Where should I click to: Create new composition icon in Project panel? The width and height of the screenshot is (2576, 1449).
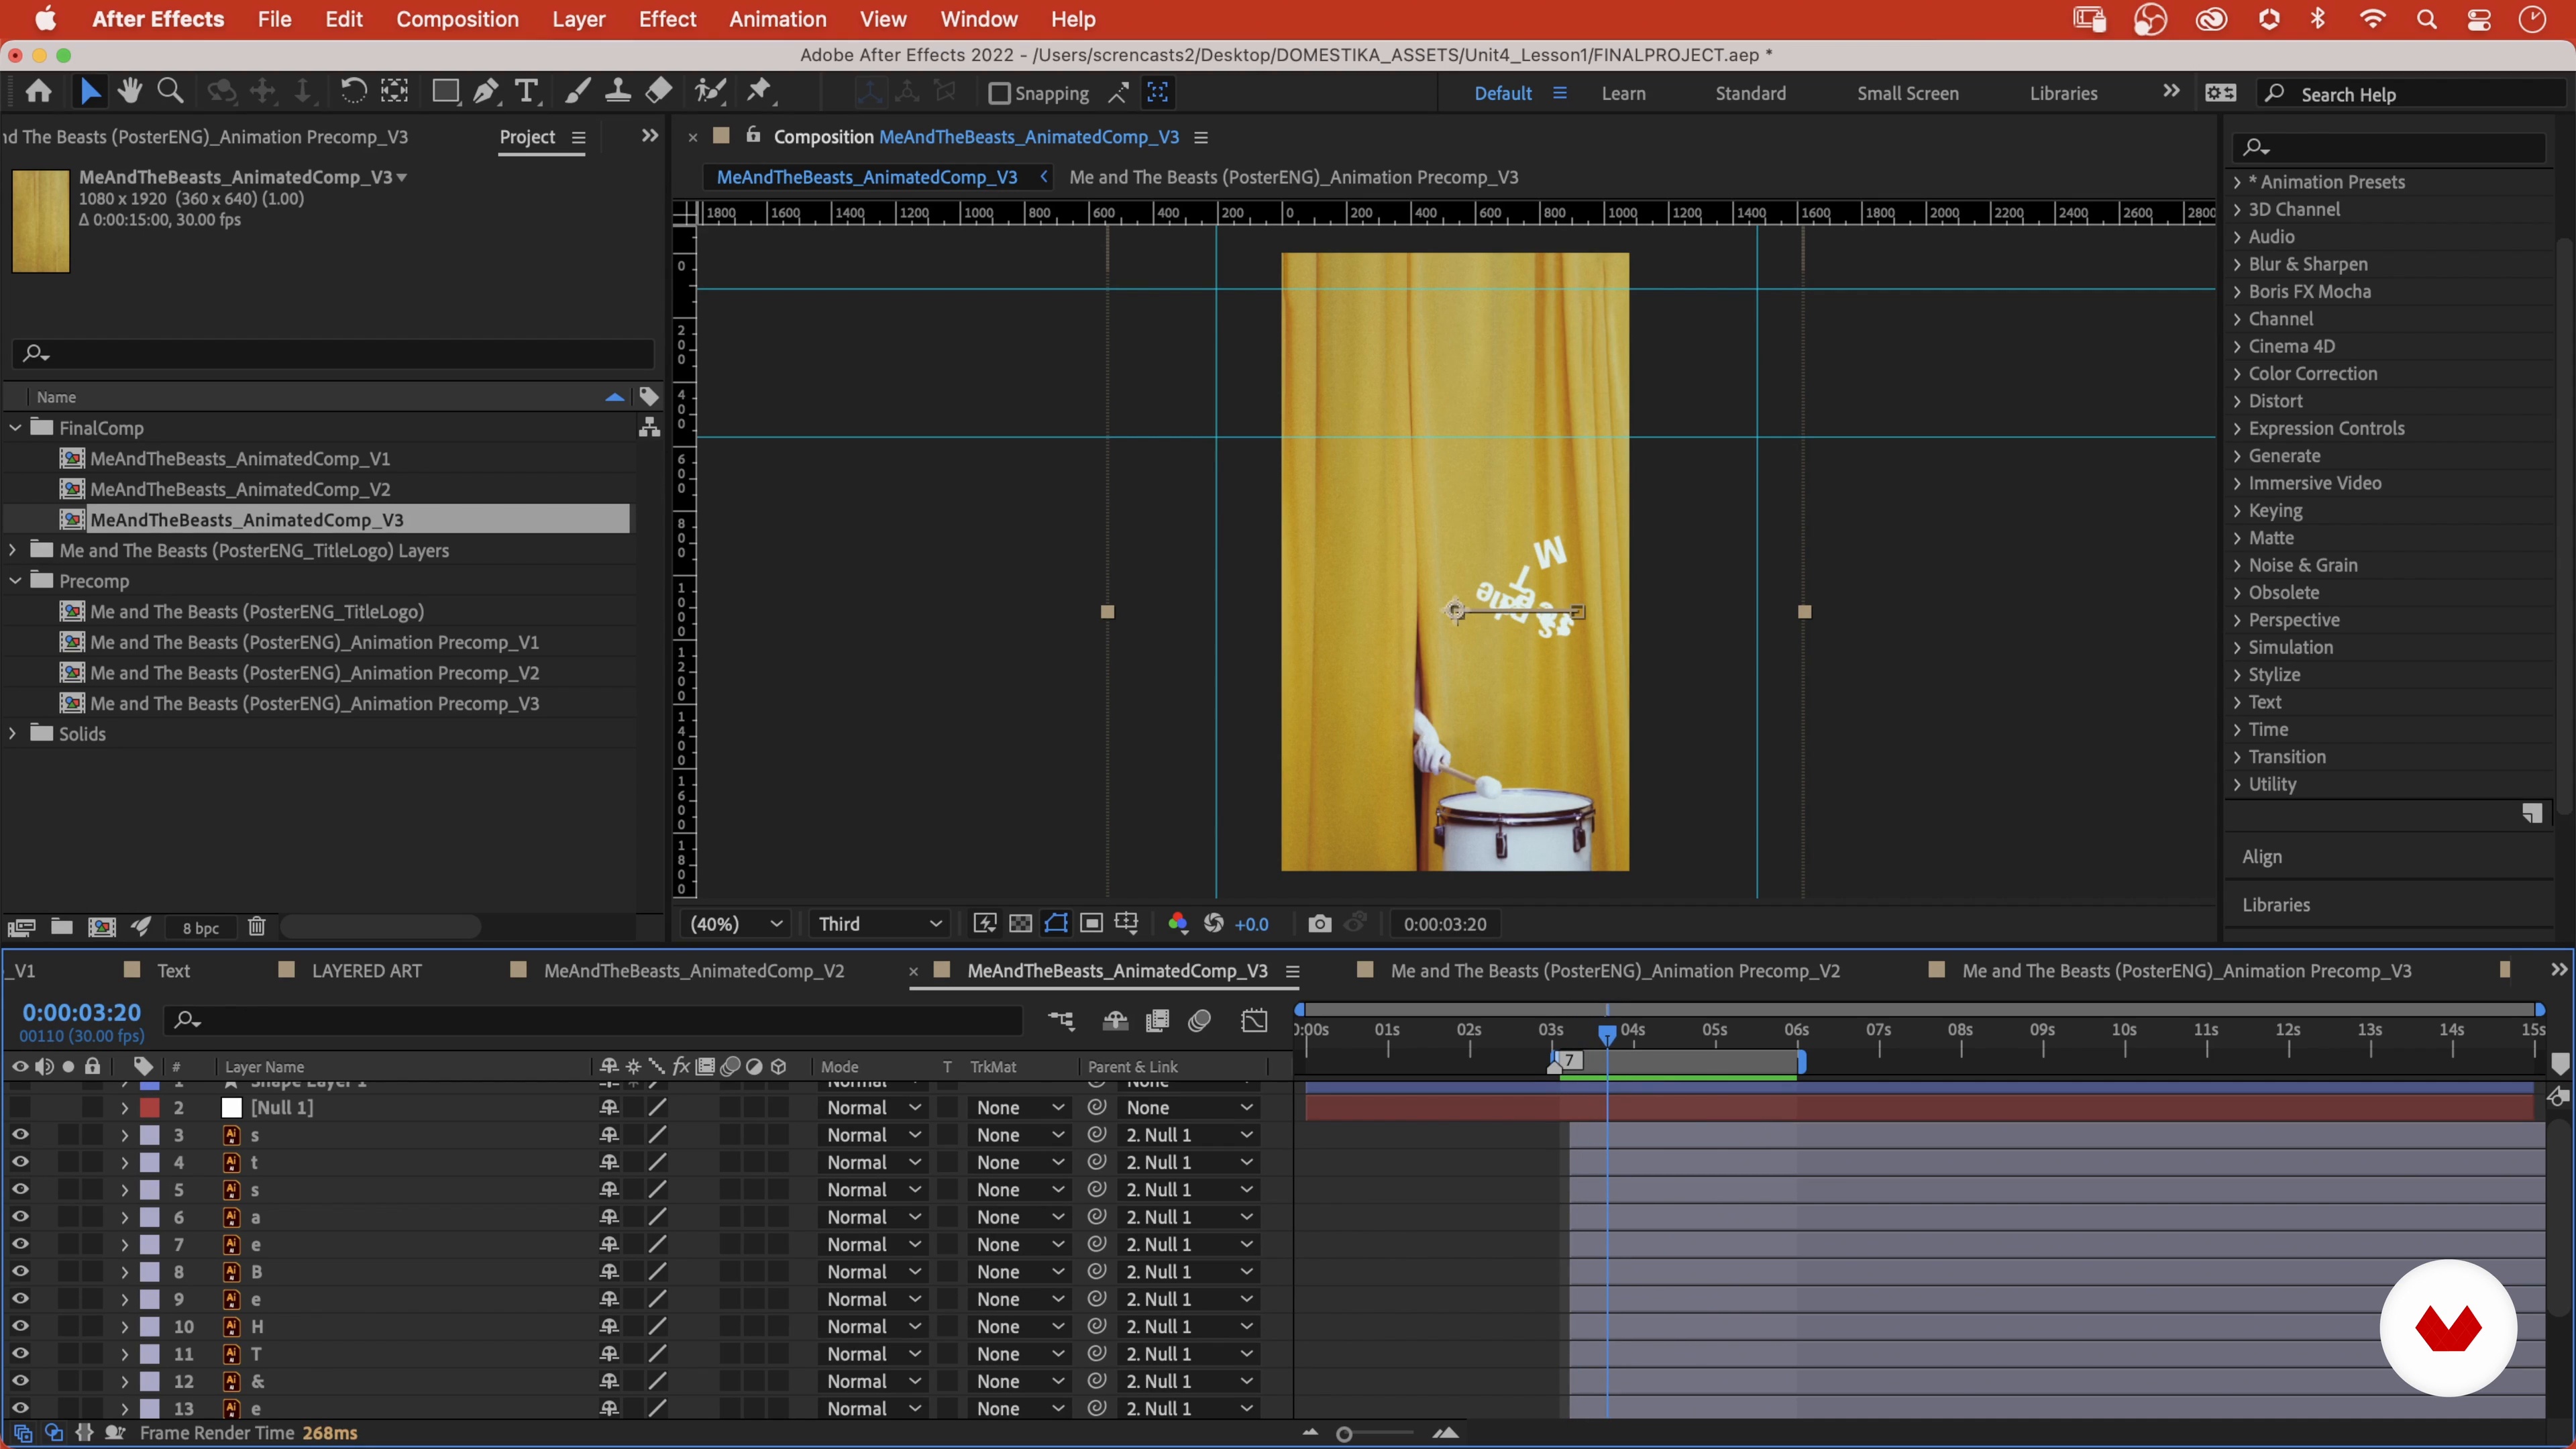pos(101,927)
